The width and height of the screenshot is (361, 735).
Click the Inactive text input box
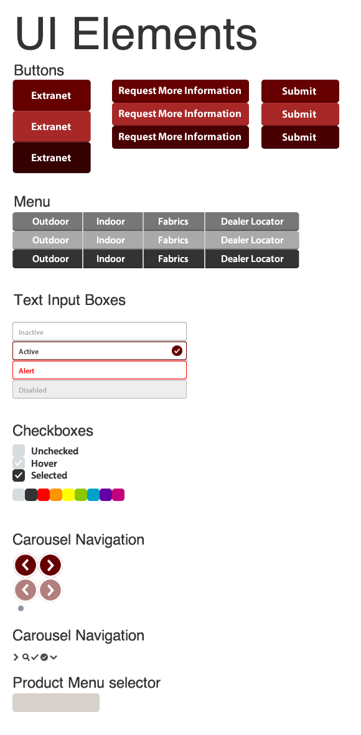pos(100,332)
